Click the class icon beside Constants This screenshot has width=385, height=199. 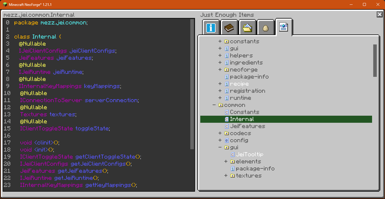tap(227, 112)
